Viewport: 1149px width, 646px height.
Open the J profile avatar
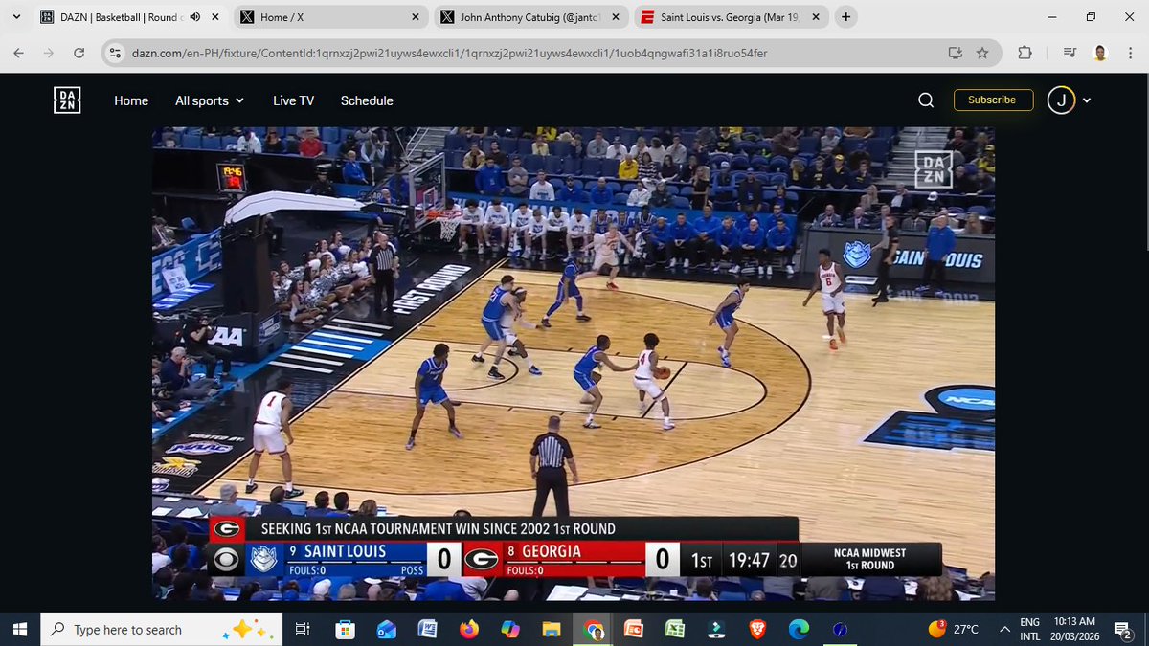1061,100
